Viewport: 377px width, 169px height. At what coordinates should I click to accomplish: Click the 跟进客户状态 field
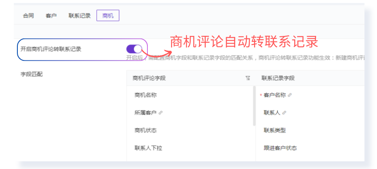(280, 148)
